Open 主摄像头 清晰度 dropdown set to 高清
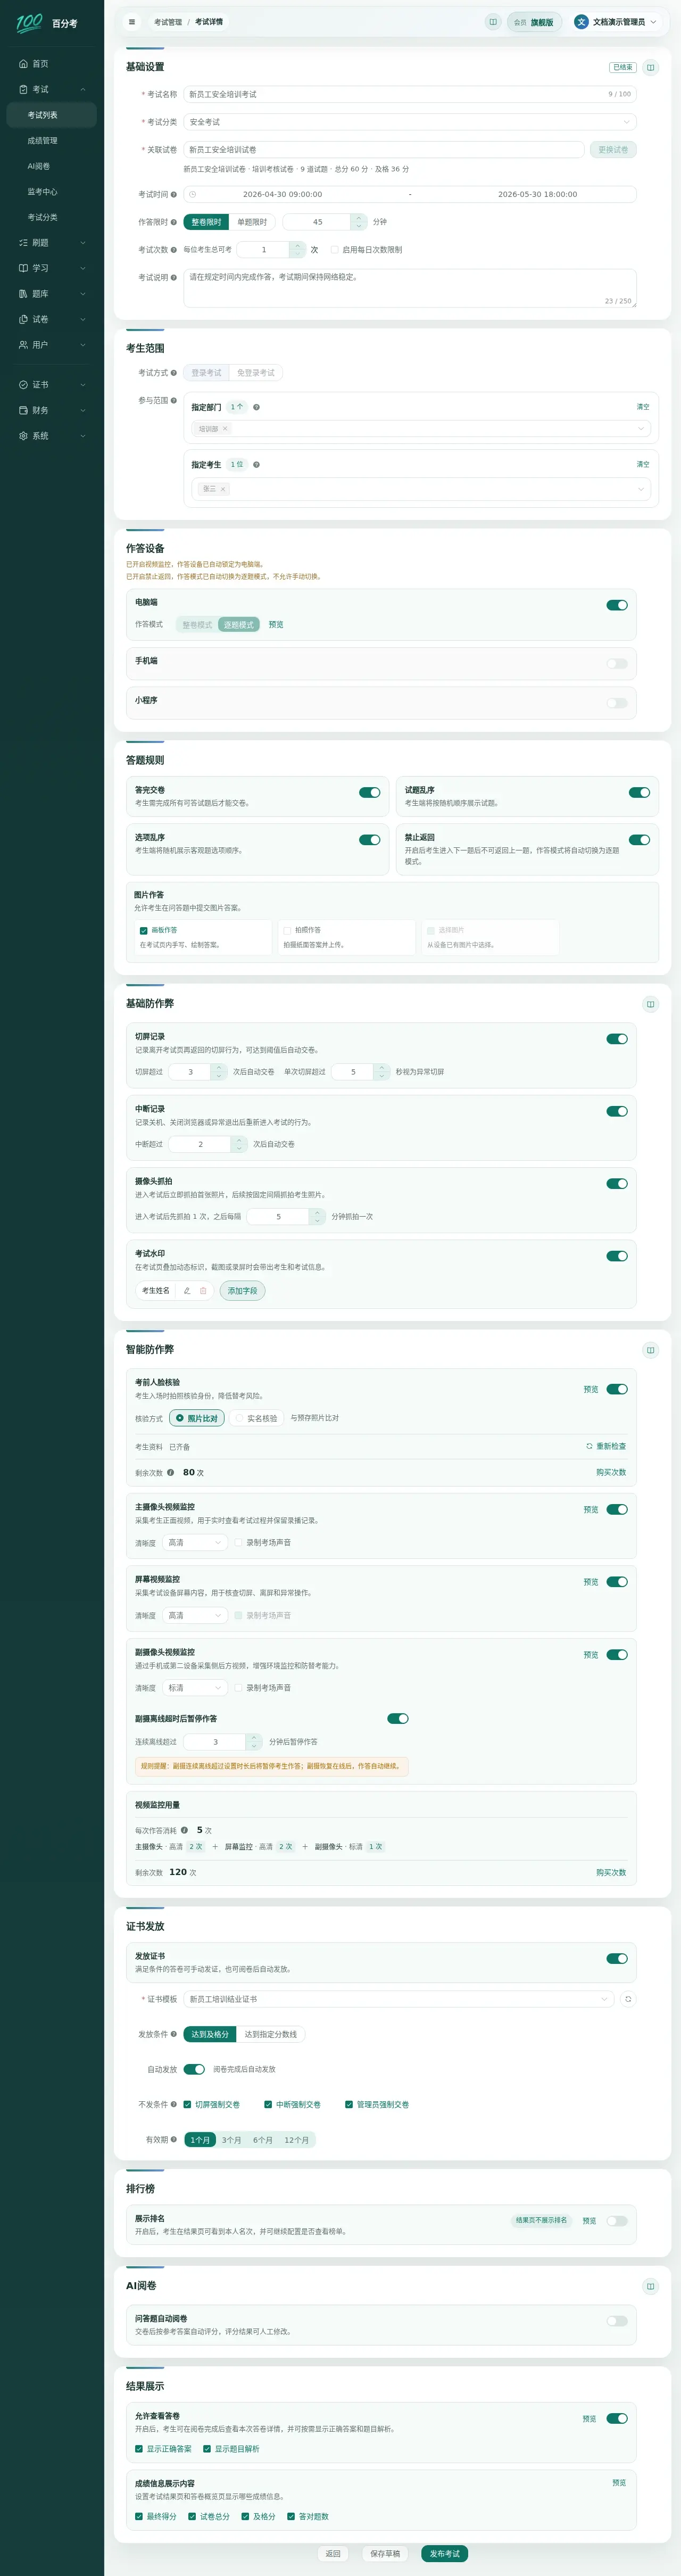This screenshot has height=2576, width=681. pos(196,1543)
